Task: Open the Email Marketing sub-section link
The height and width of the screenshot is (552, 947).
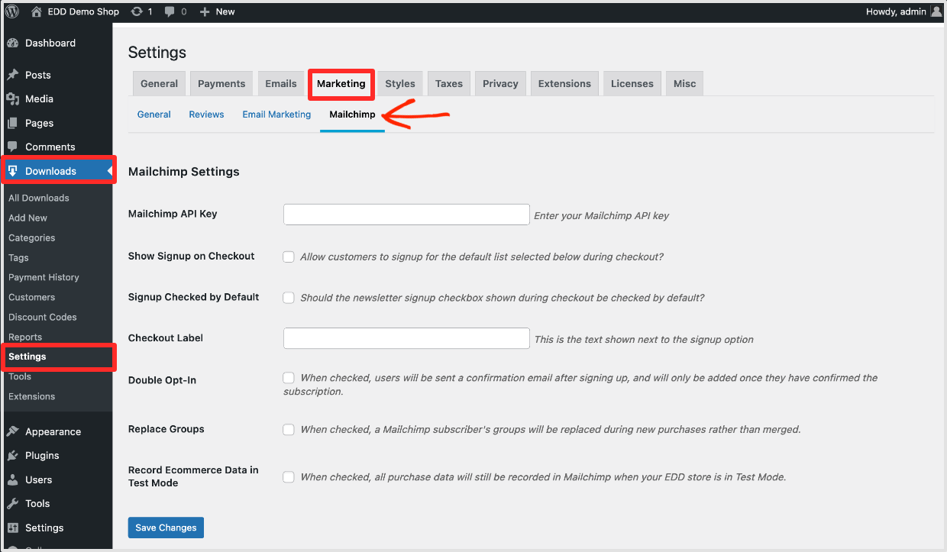Action: 276,115
